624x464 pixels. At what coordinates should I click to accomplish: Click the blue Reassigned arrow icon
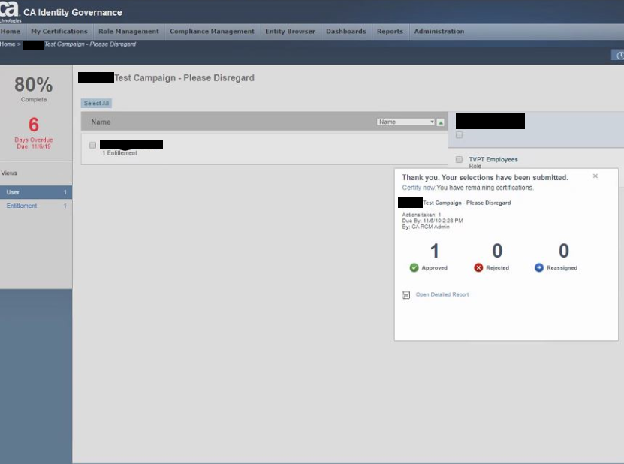coord(538,268)
